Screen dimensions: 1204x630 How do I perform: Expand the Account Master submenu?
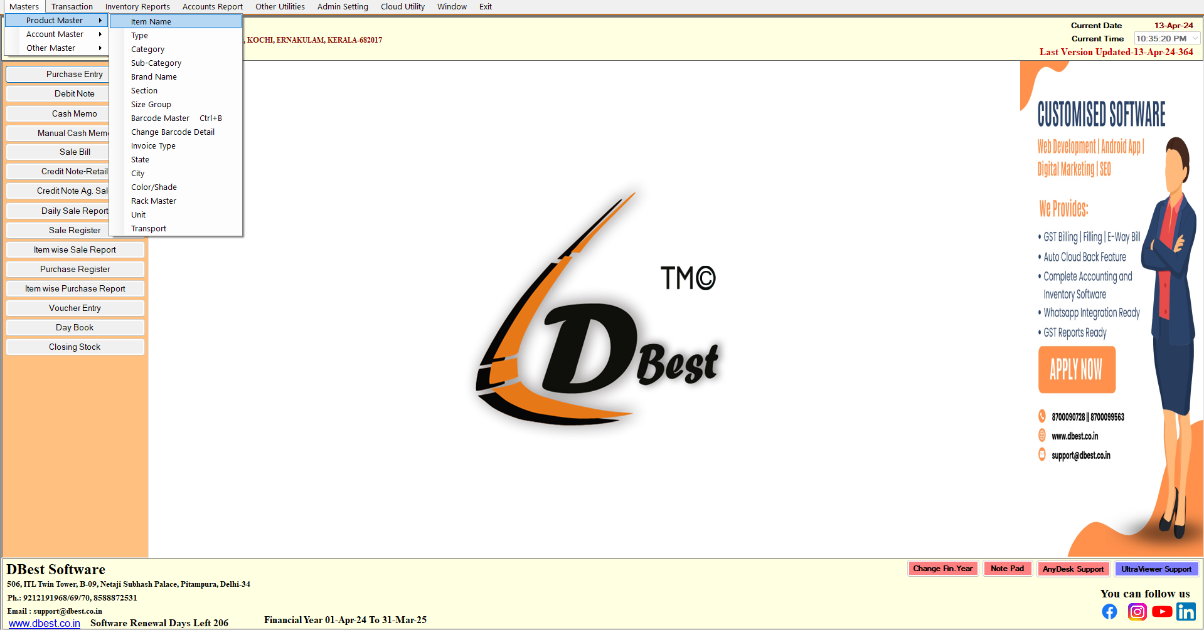click(55, 34)
